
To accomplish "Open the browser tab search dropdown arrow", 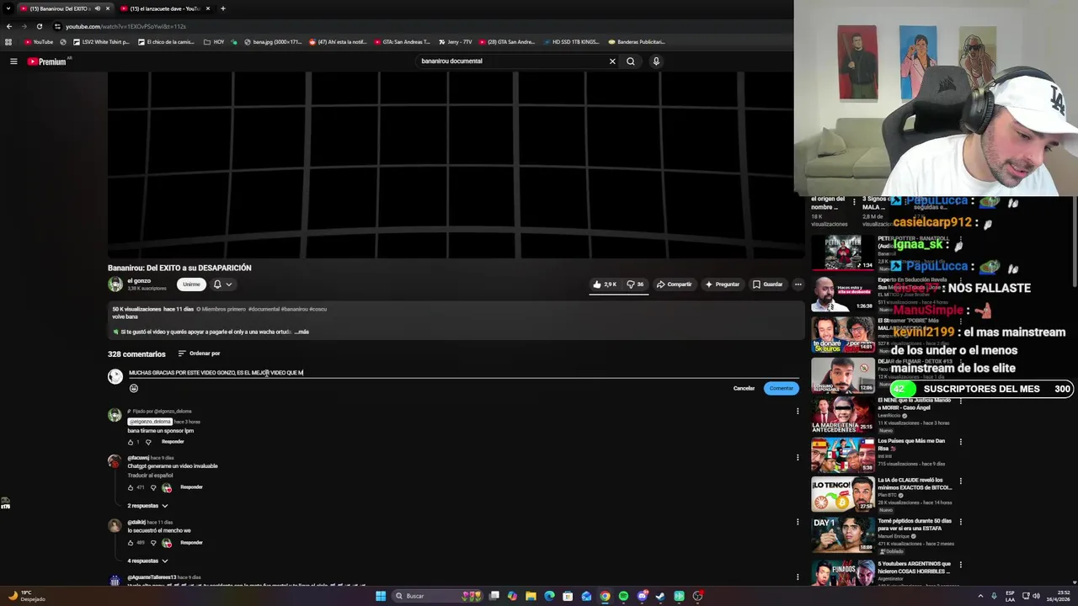I will pos(8,8).
